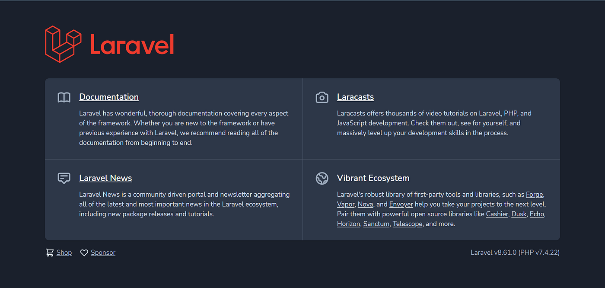
Task: Click the Laravel logo icon
Action: (x=63, y=45)
